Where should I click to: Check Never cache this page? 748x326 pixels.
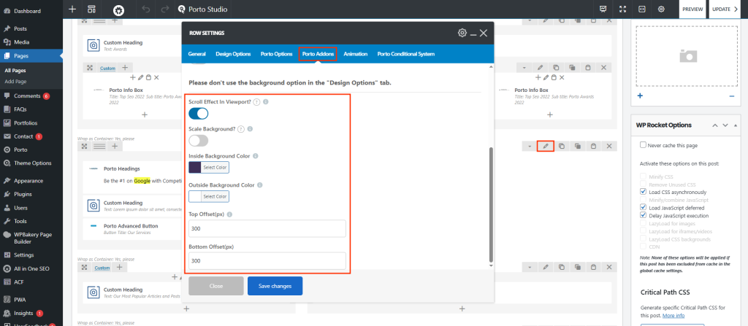point(643,145)
